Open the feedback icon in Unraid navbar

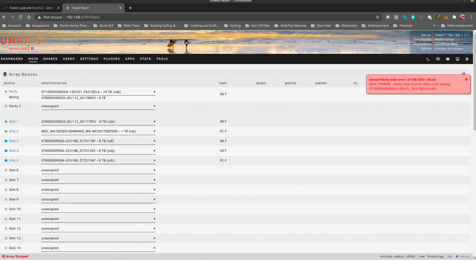pyautogui.click(x=438, y=59)
